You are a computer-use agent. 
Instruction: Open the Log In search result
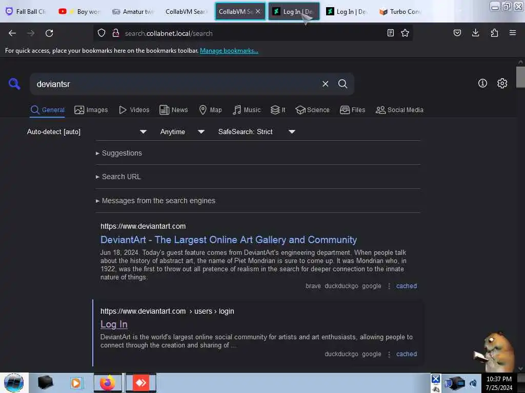pos(114,324)
